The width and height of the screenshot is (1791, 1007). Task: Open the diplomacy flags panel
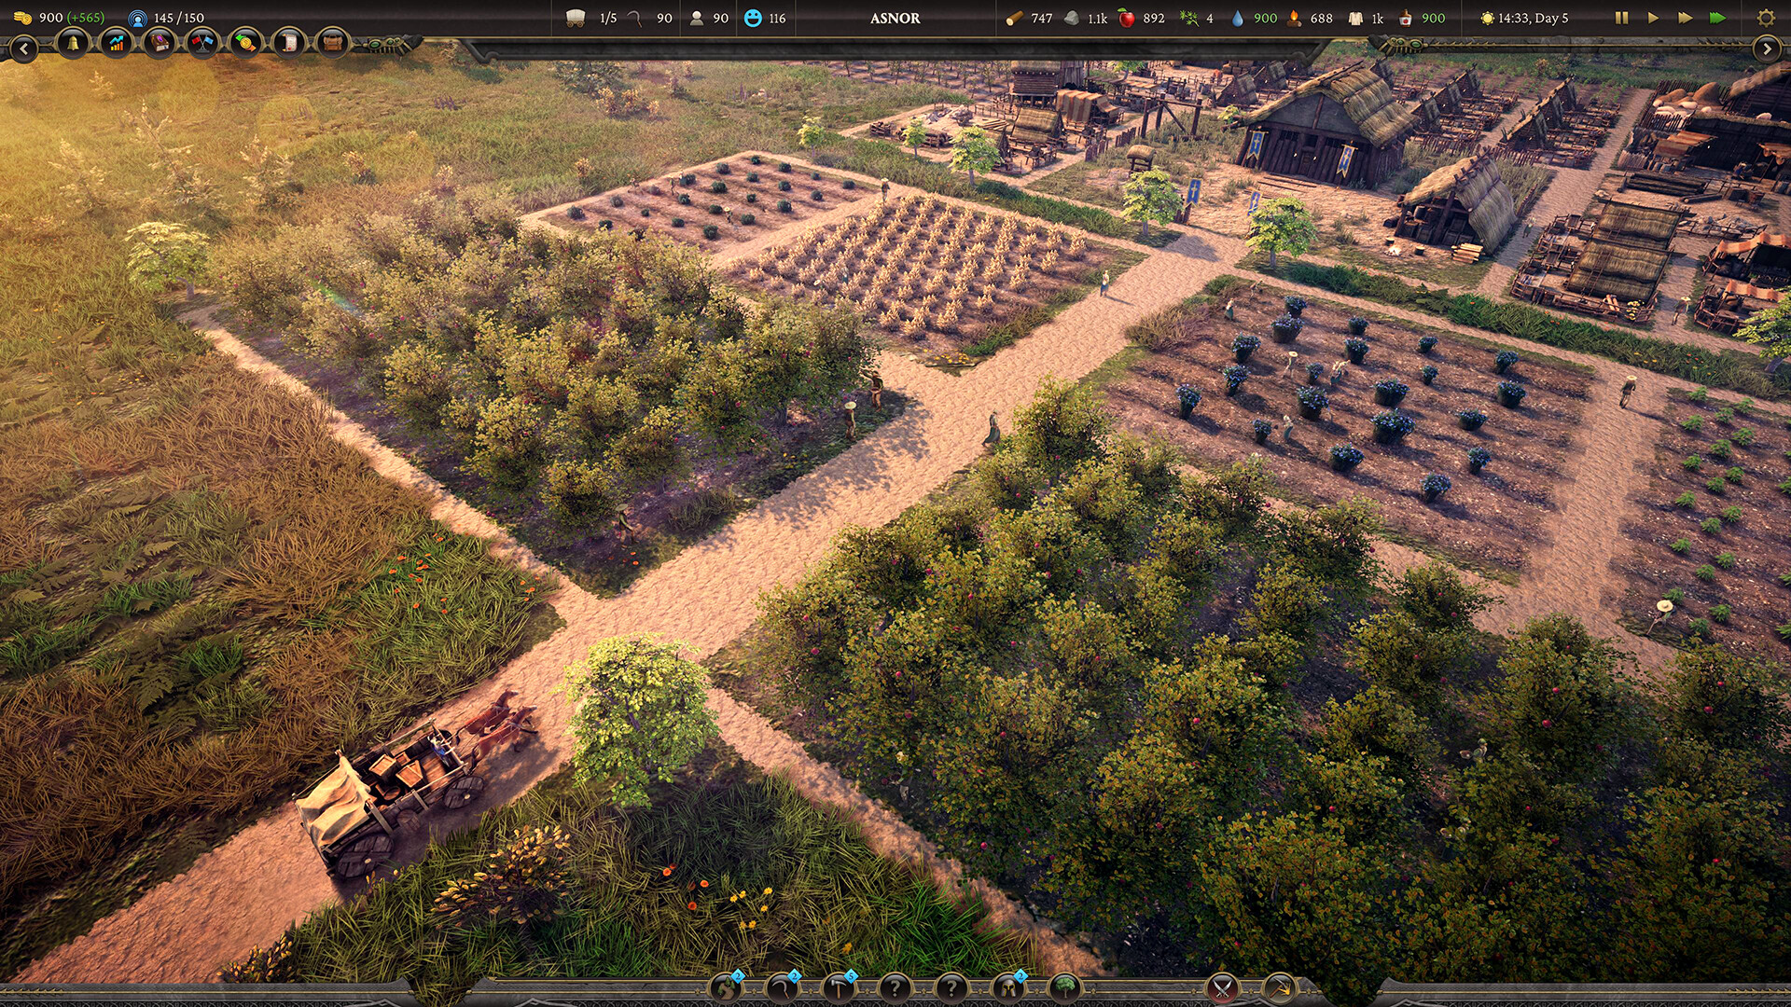click(x=200, y=44)
